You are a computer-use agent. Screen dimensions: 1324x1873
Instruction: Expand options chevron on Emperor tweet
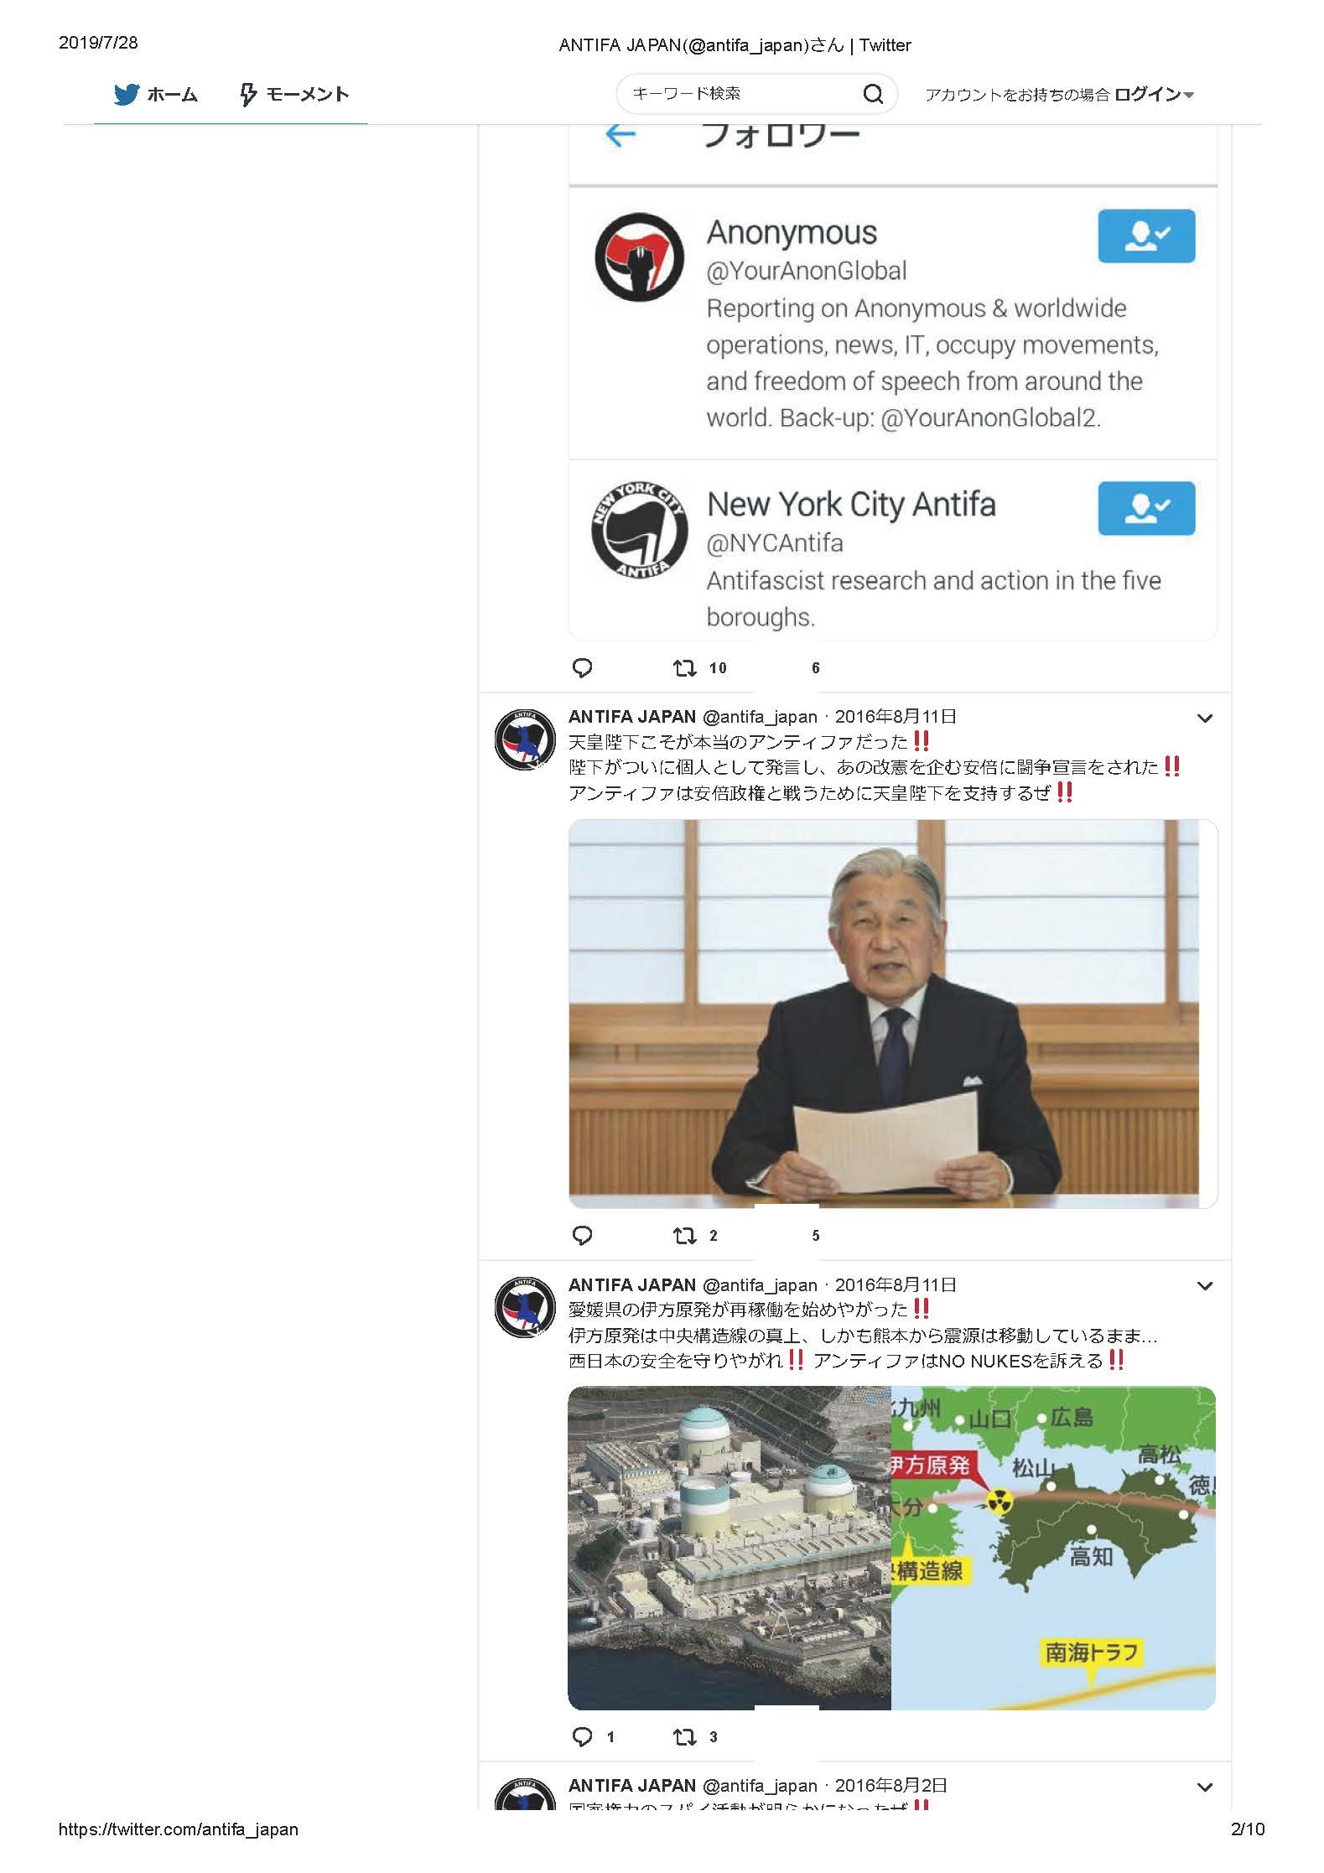click(x=1205, y=718)
